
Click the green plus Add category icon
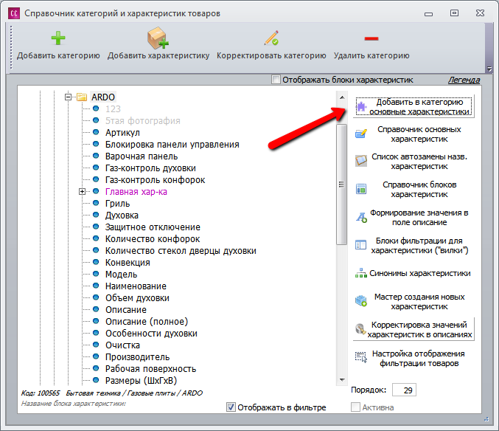58,38
